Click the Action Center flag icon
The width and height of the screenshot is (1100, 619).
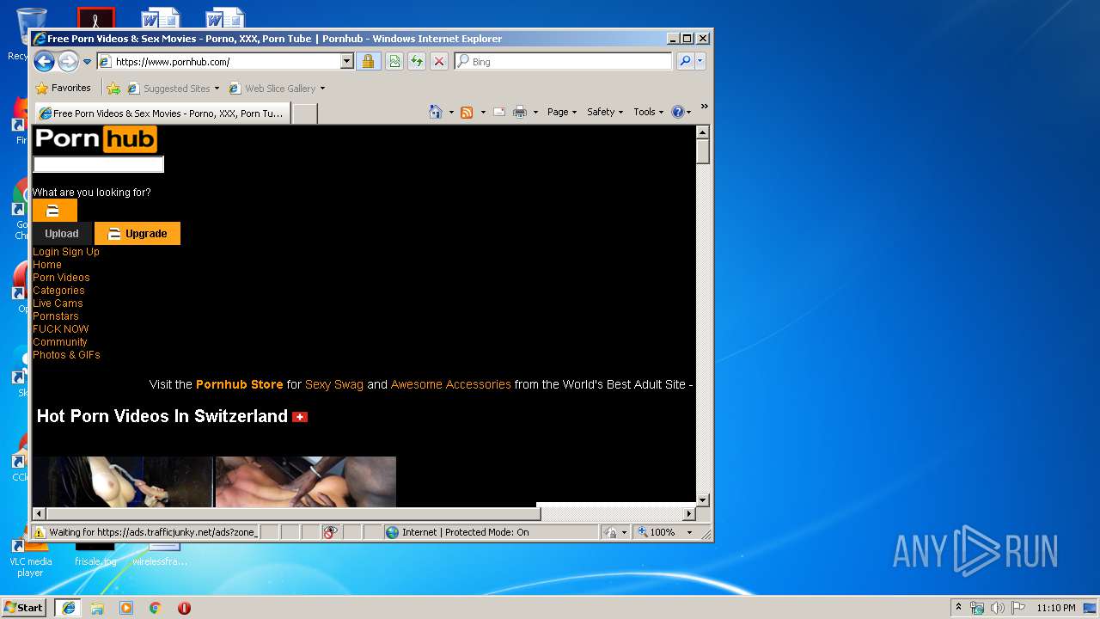coord(1018,608)
